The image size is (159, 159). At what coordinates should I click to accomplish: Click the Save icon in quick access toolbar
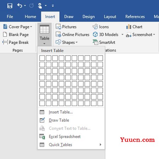(x=10, y=6)
